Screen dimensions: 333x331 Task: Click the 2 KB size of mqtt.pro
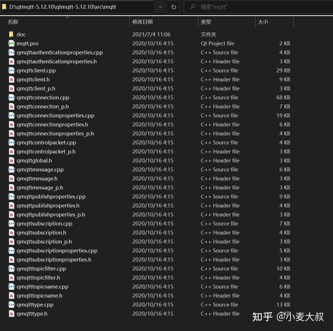coord(284,43)
